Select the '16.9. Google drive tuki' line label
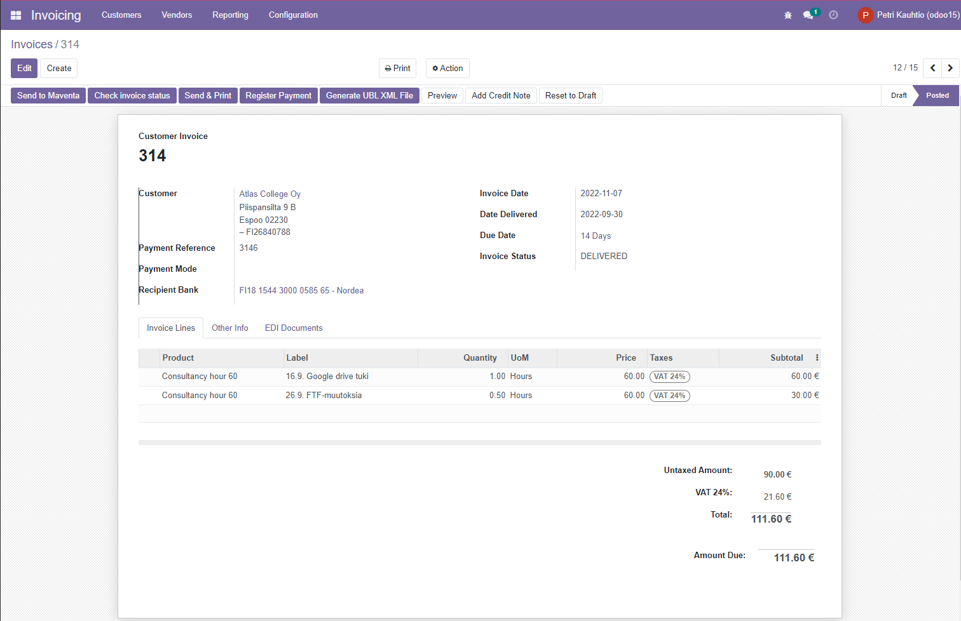This screenshot has width=961, height=621. tap(327, 377)
